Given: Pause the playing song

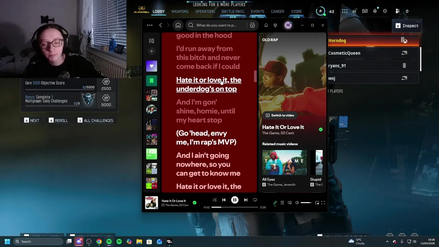Looking at the screenshot, I should (x=235, y=200).
